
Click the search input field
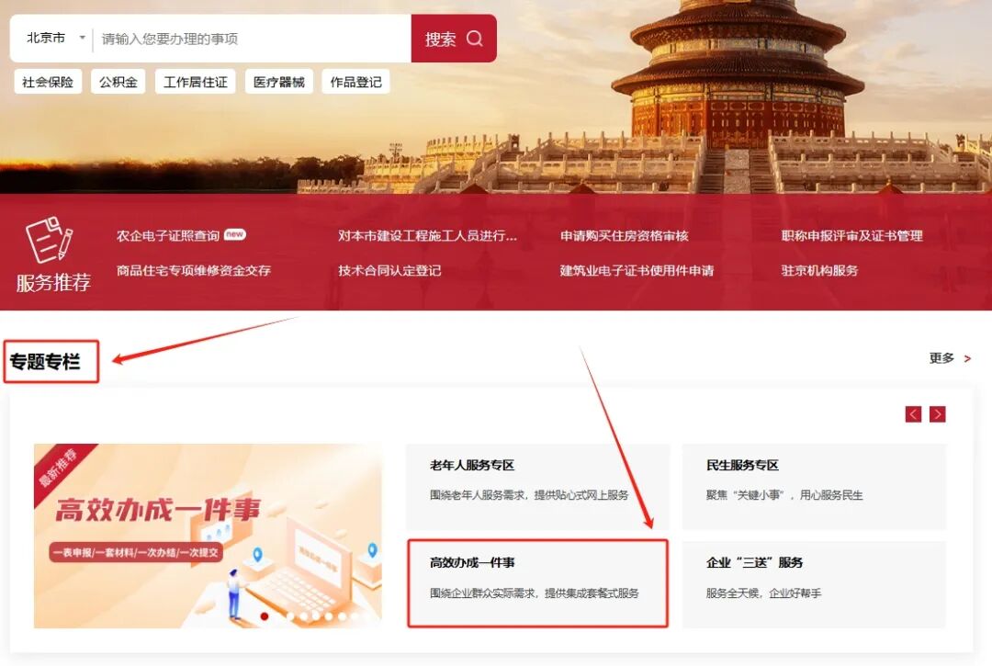click(x=252, y=39)
